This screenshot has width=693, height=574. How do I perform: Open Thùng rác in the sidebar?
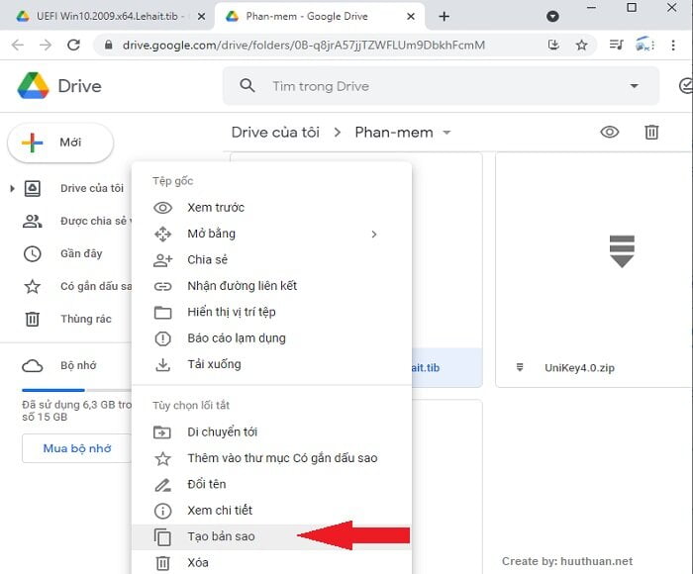click(85, 319)
